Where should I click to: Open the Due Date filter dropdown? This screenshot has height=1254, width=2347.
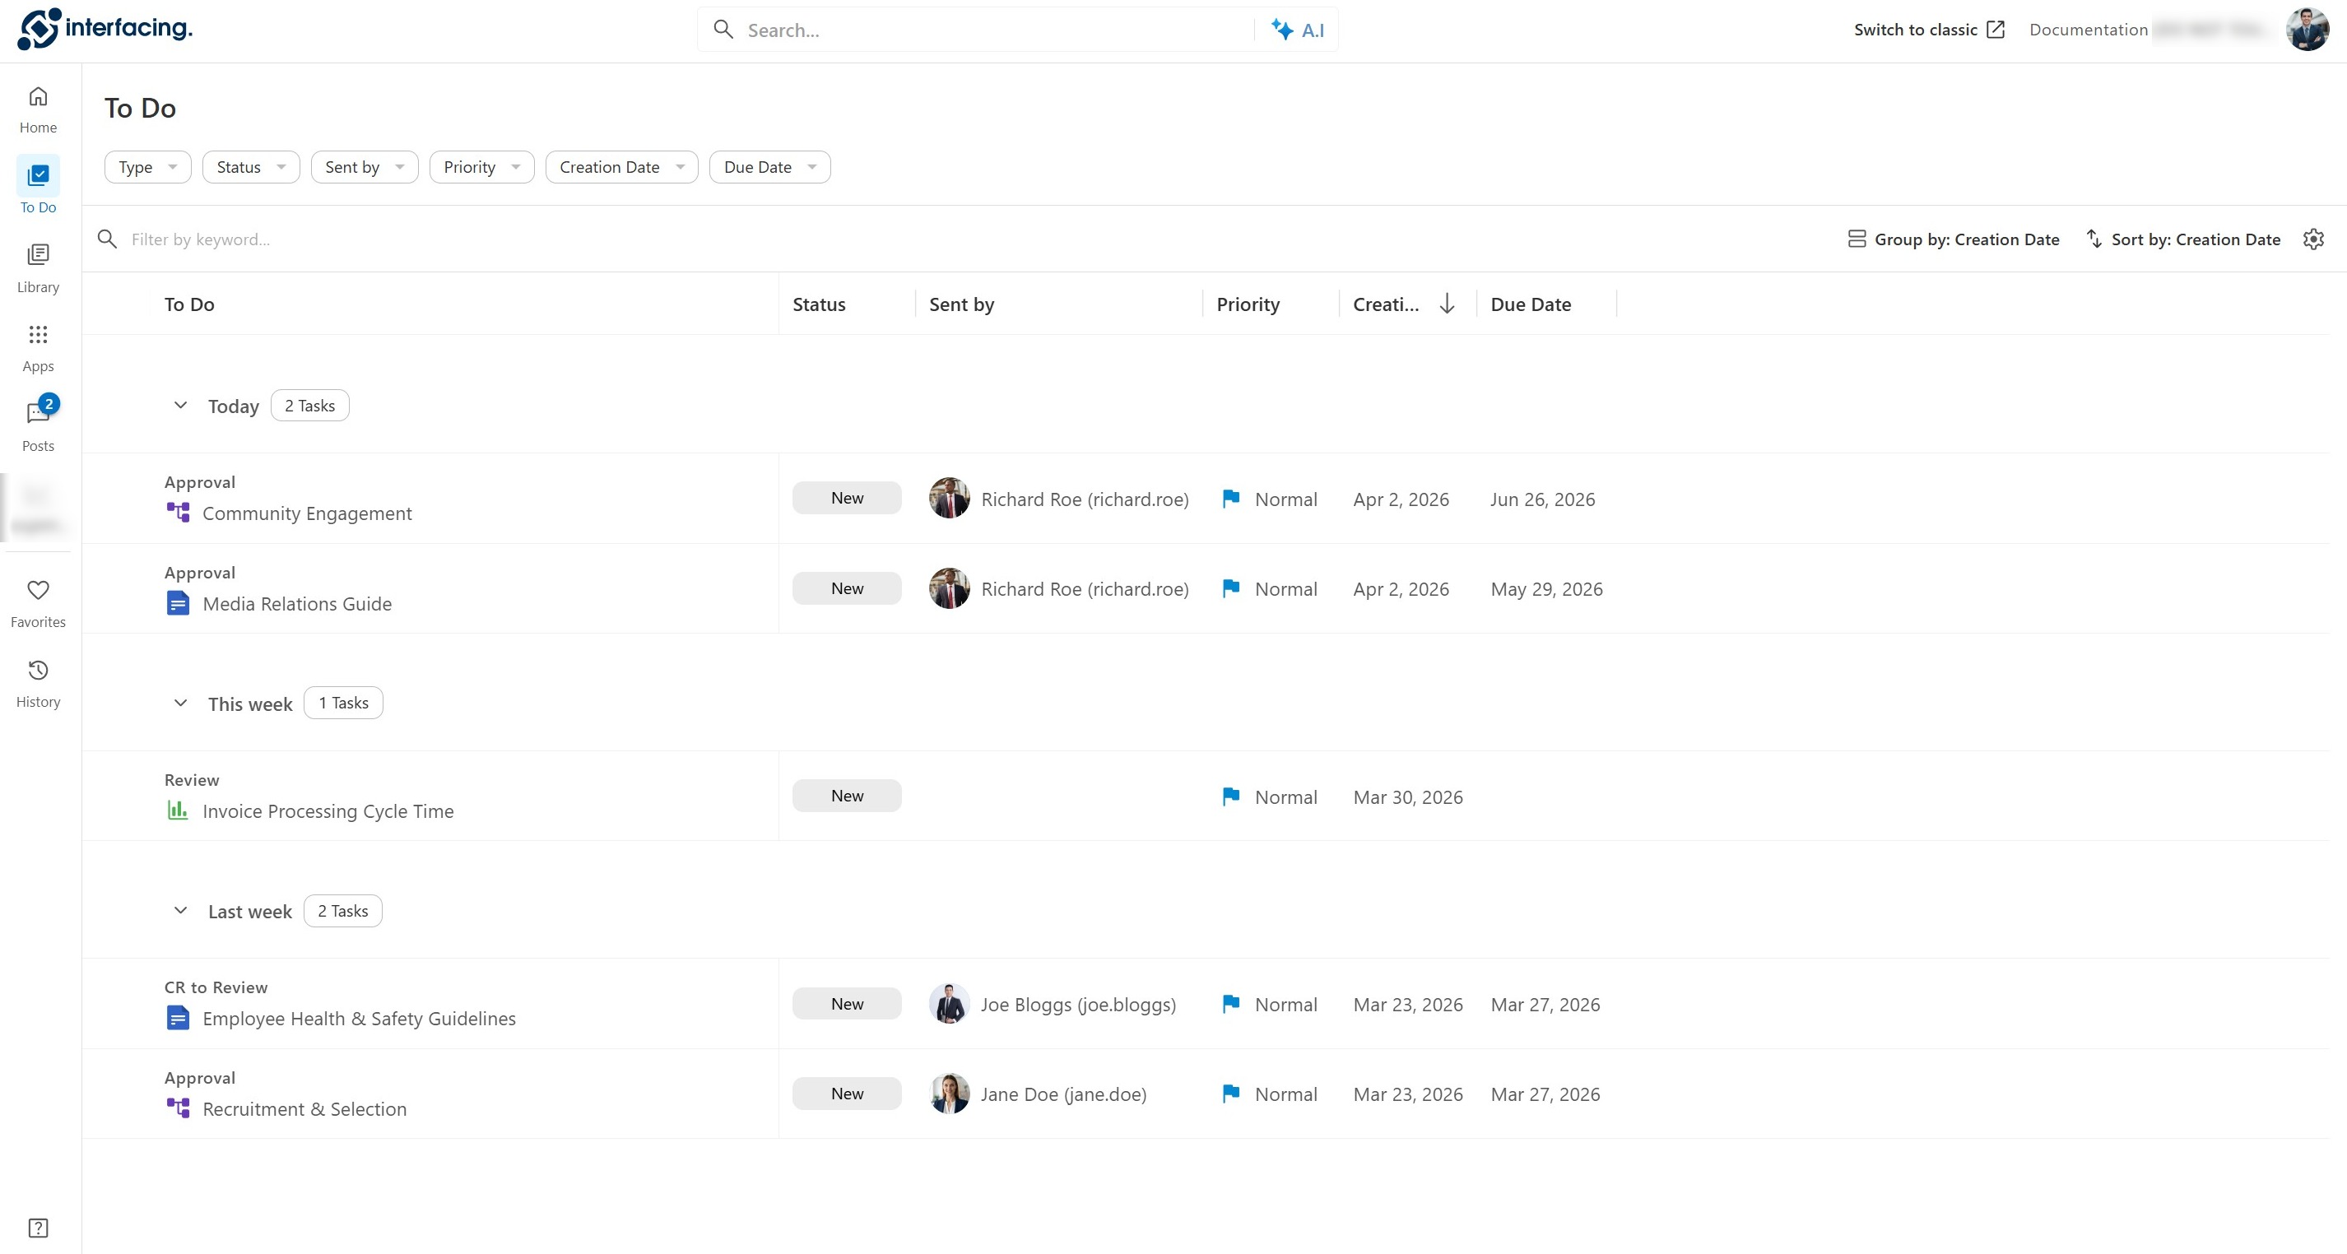tap(769, 168)
